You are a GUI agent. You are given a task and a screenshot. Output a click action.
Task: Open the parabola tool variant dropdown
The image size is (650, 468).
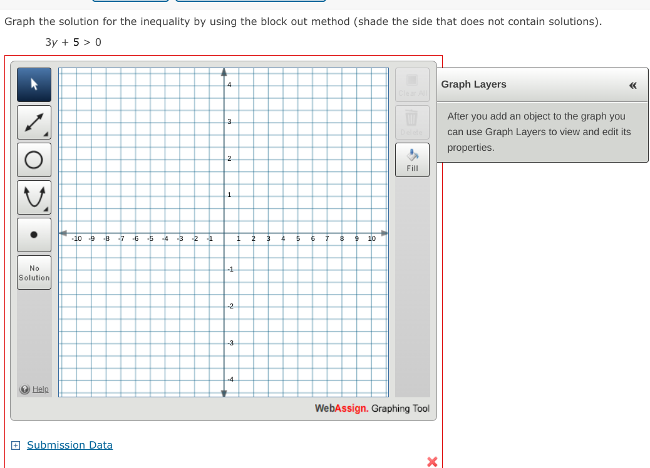pos(46,208)
